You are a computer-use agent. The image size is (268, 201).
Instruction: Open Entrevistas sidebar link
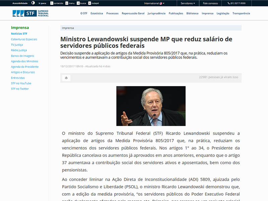[x=18, y=78]
